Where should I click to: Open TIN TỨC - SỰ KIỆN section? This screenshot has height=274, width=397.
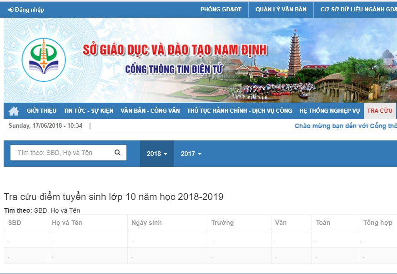[x=88, y=110]
